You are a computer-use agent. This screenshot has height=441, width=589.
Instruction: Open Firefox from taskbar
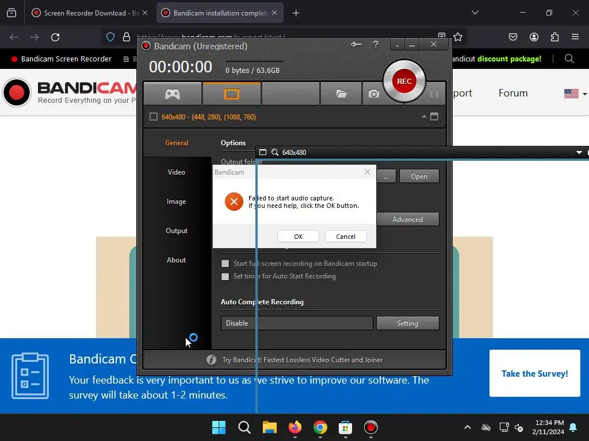click(295, 427)
